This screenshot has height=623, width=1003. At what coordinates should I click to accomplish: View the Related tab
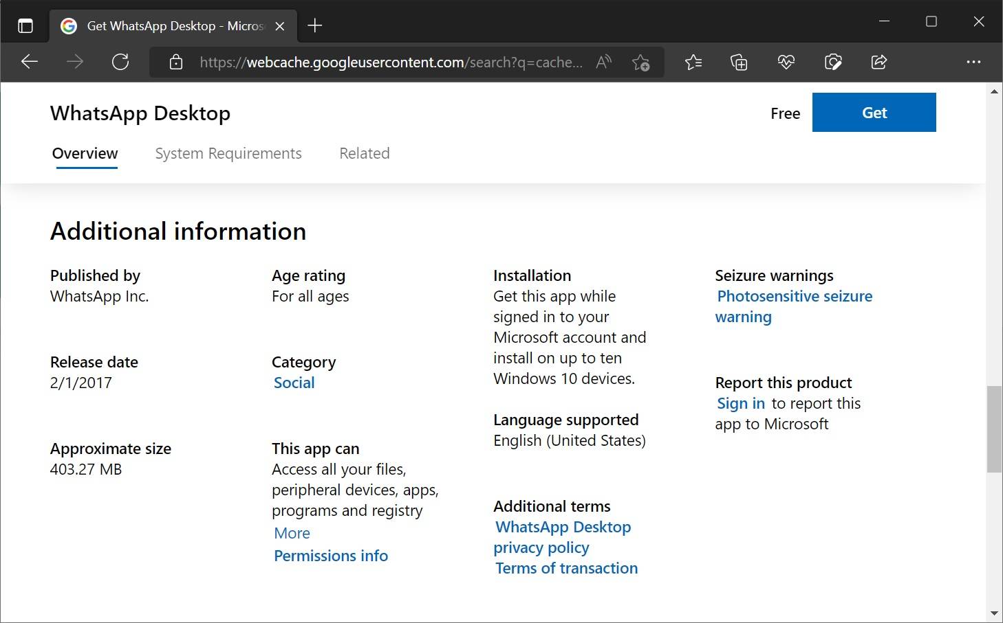tap(364, 153)
